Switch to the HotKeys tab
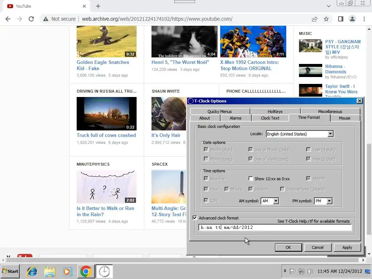Viewport: 372px width, 279px height. [275, 112]
